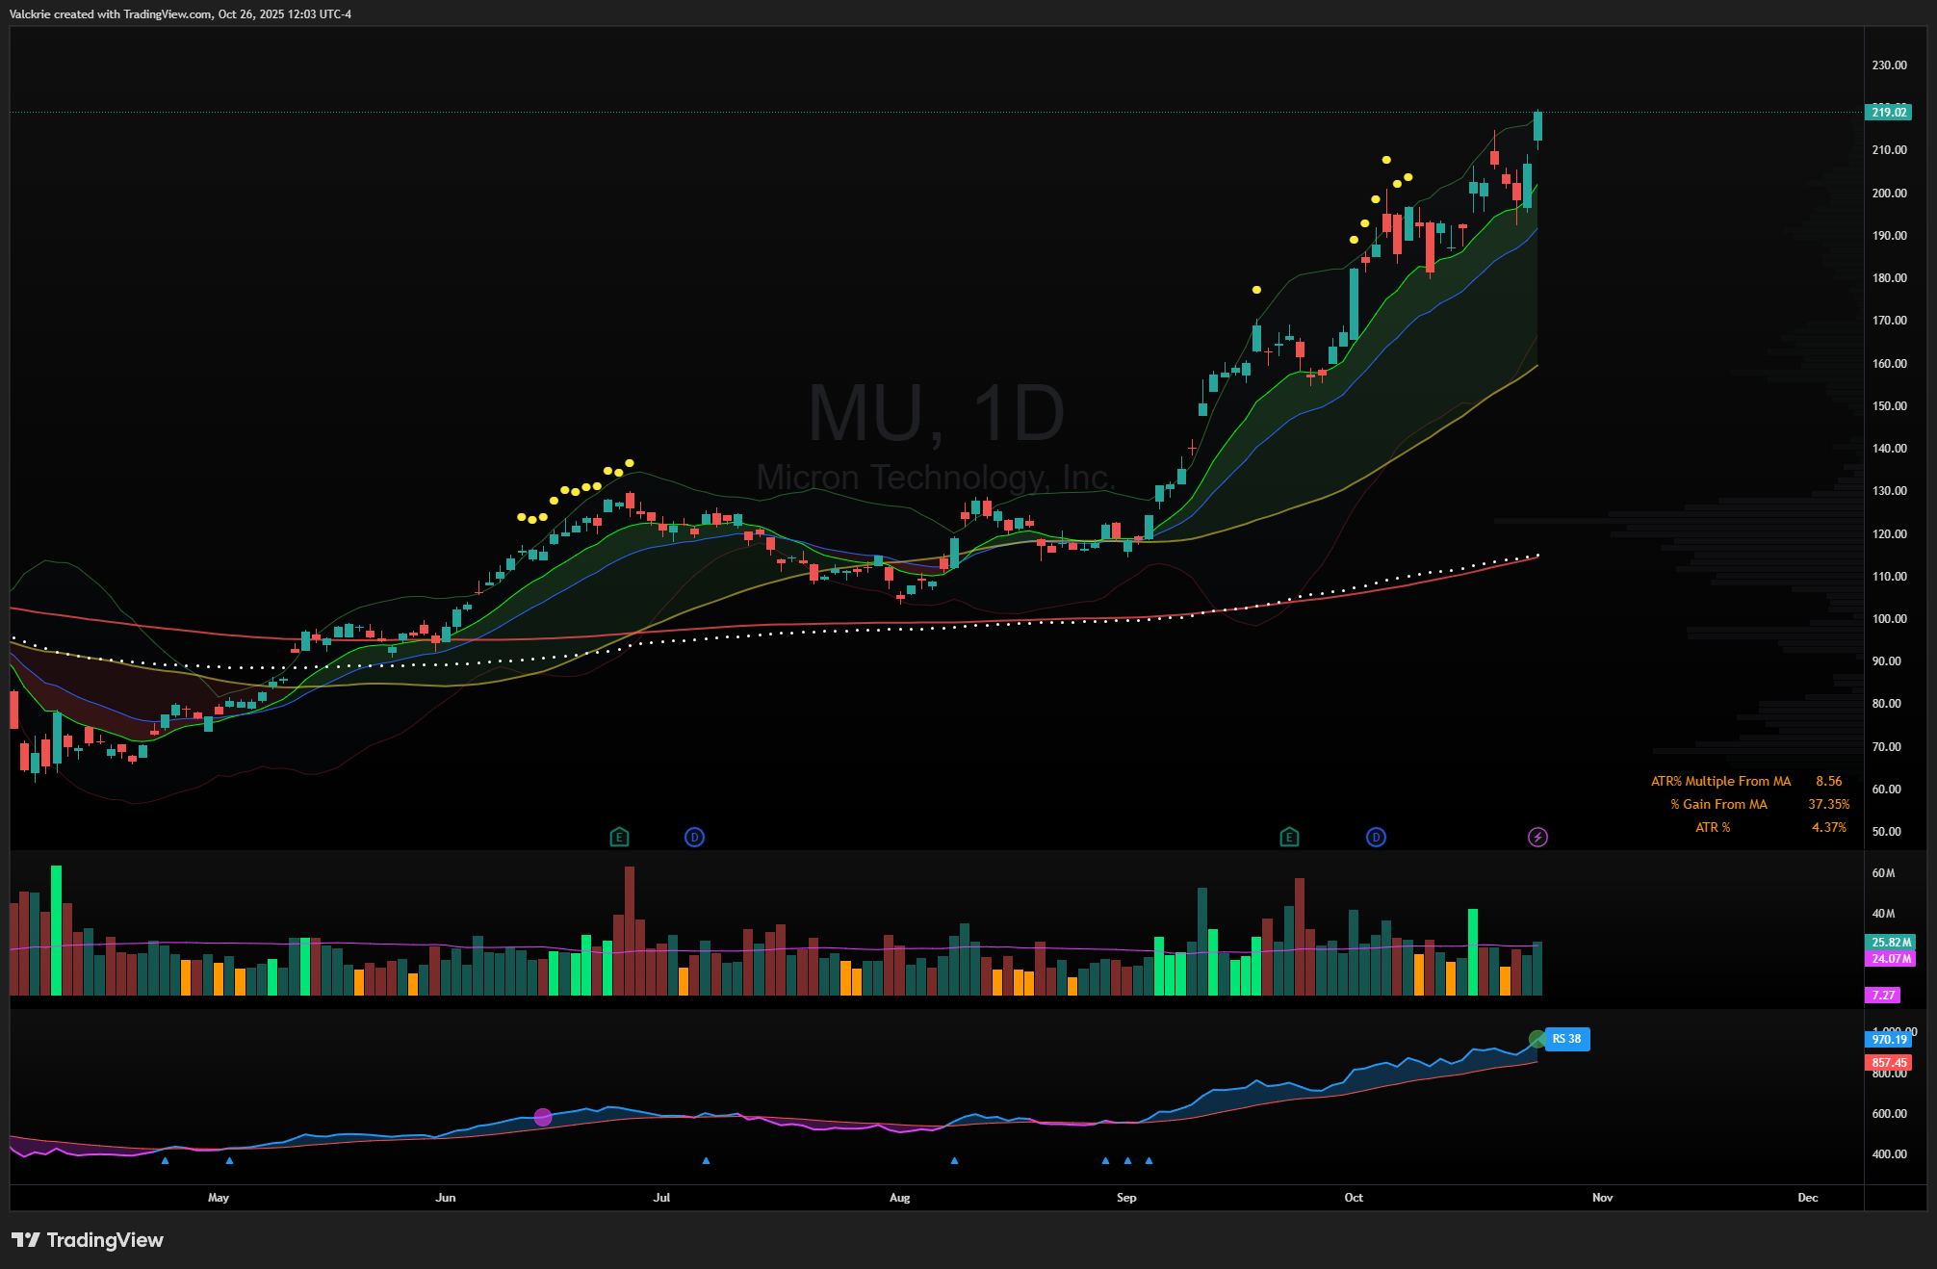The width and height of the screenshot is (1937, 1269).
Task: Click the 970.19 blue RS value label
Action: pyautogui.click(x=1889, y=1040)
